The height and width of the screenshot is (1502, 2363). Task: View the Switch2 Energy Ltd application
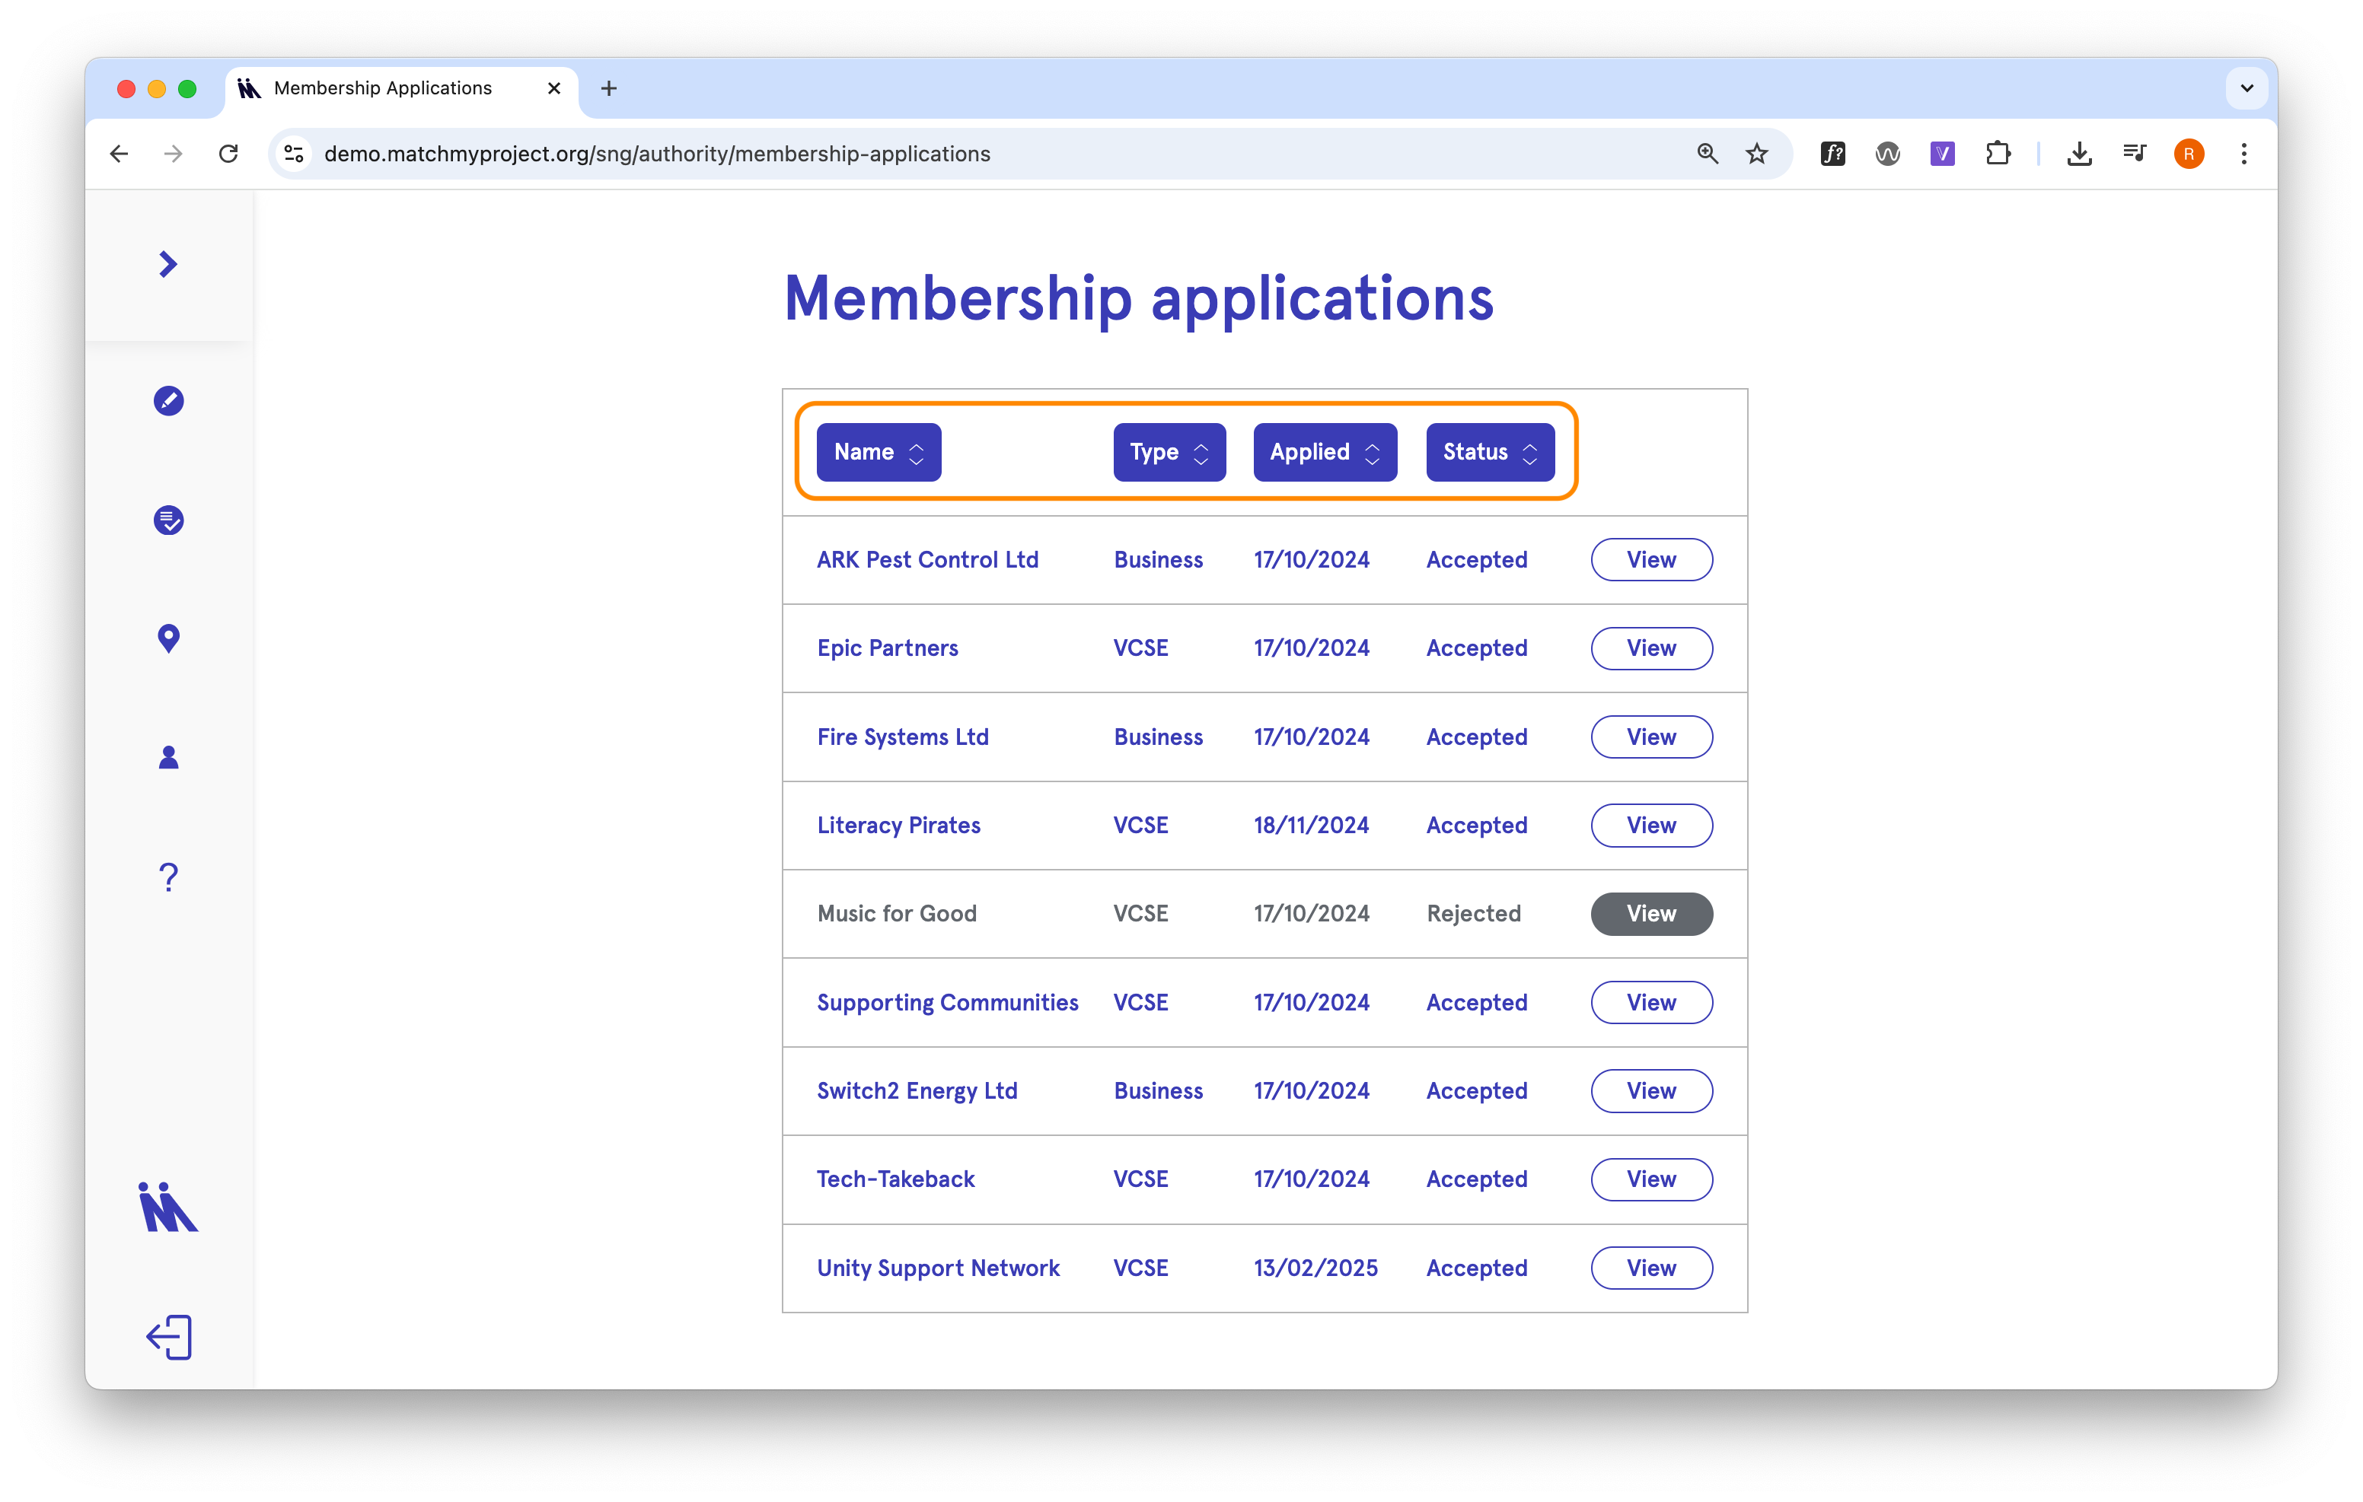(x=1651, y=1091)
